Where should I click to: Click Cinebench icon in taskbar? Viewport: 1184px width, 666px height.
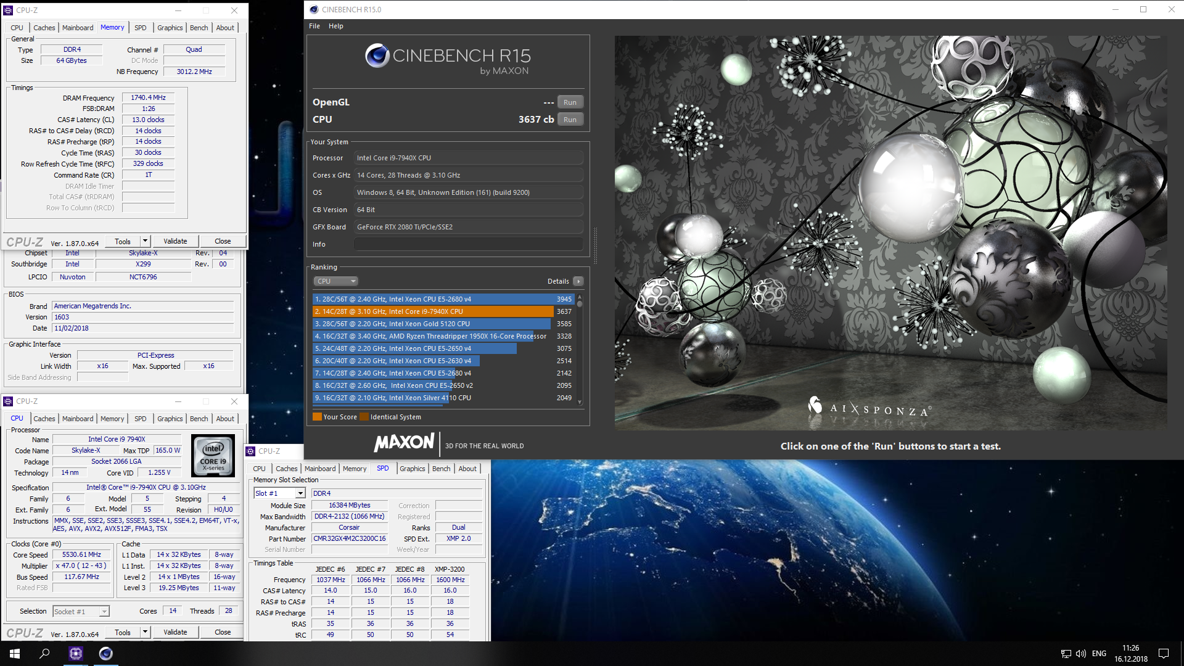(106, 654)
